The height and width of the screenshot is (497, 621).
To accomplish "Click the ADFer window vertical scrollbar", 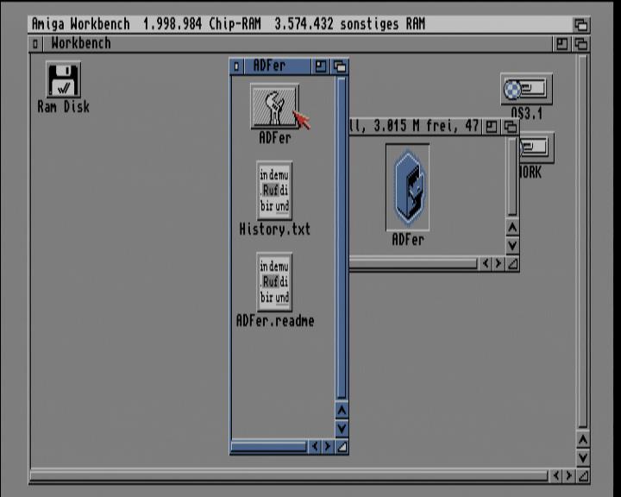I will pos(342,238).
